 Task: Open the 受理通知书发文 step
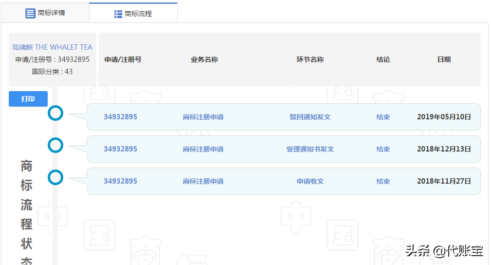point(310,149)
